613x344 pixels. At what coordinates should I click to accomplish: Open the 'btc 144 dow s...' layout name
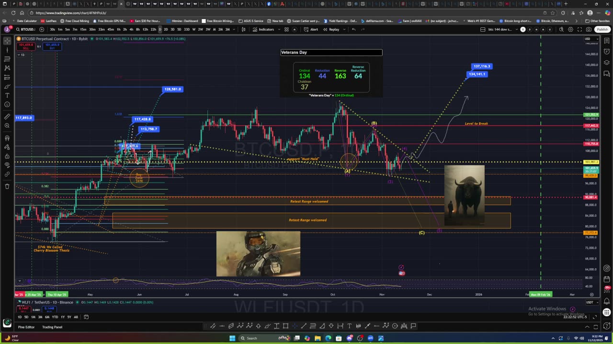tap(500, 29)
